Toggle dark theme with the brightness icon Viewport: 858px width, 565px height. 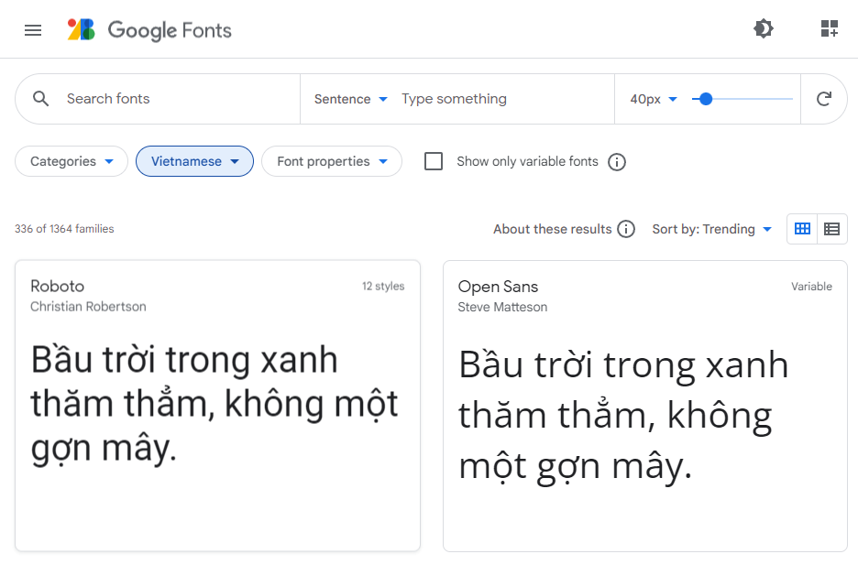[x=763, y=28]
